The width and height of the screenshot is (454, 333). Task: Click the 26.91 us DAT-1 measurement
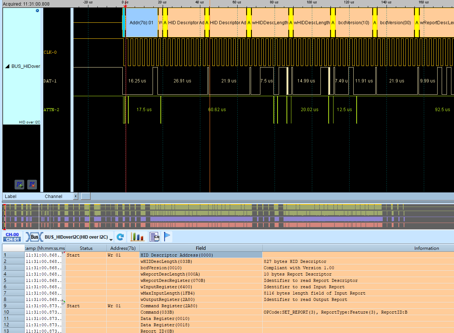[x=182, y=81]
